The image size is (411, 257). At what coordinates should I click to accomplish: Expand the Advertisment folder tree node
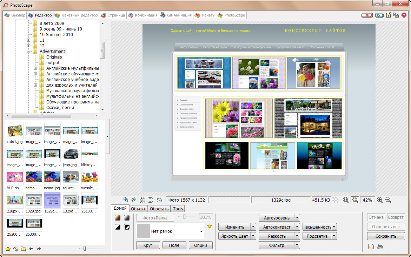pyautogui.click(x=29, y=52)
